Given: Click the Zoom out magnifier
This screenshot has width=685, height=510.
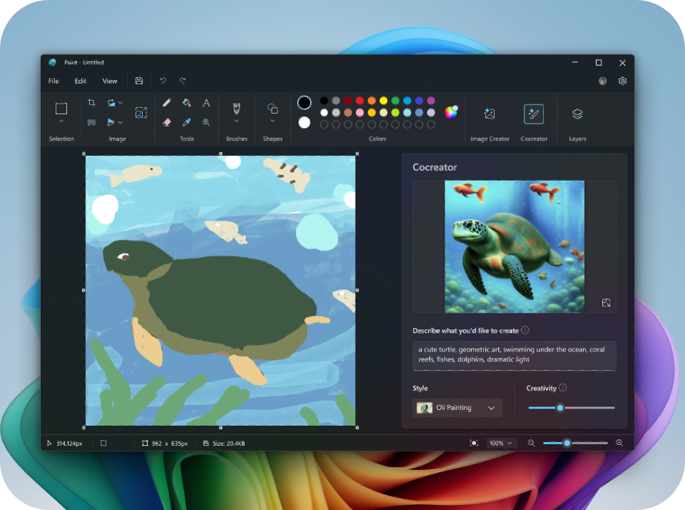Looking at the screenshot, I should (x=531, y=443).
